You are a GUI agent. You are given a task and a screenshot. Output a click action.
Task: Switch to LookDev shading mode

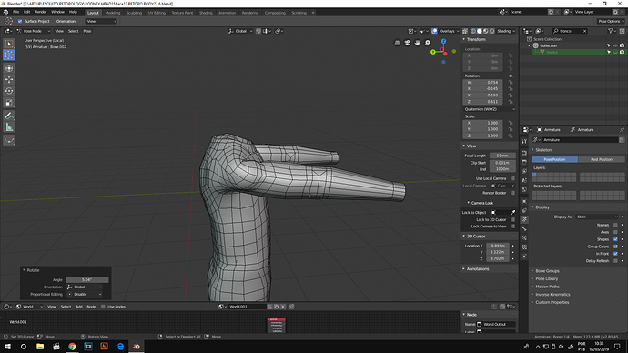486,31
